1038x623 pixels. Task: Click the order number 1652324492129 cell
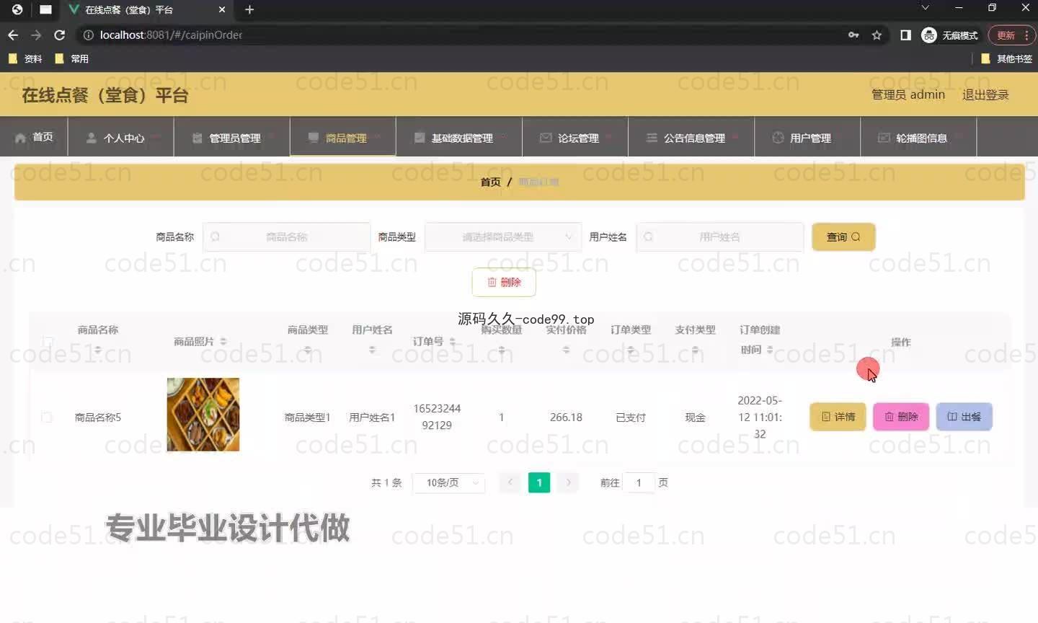point(437,417)
